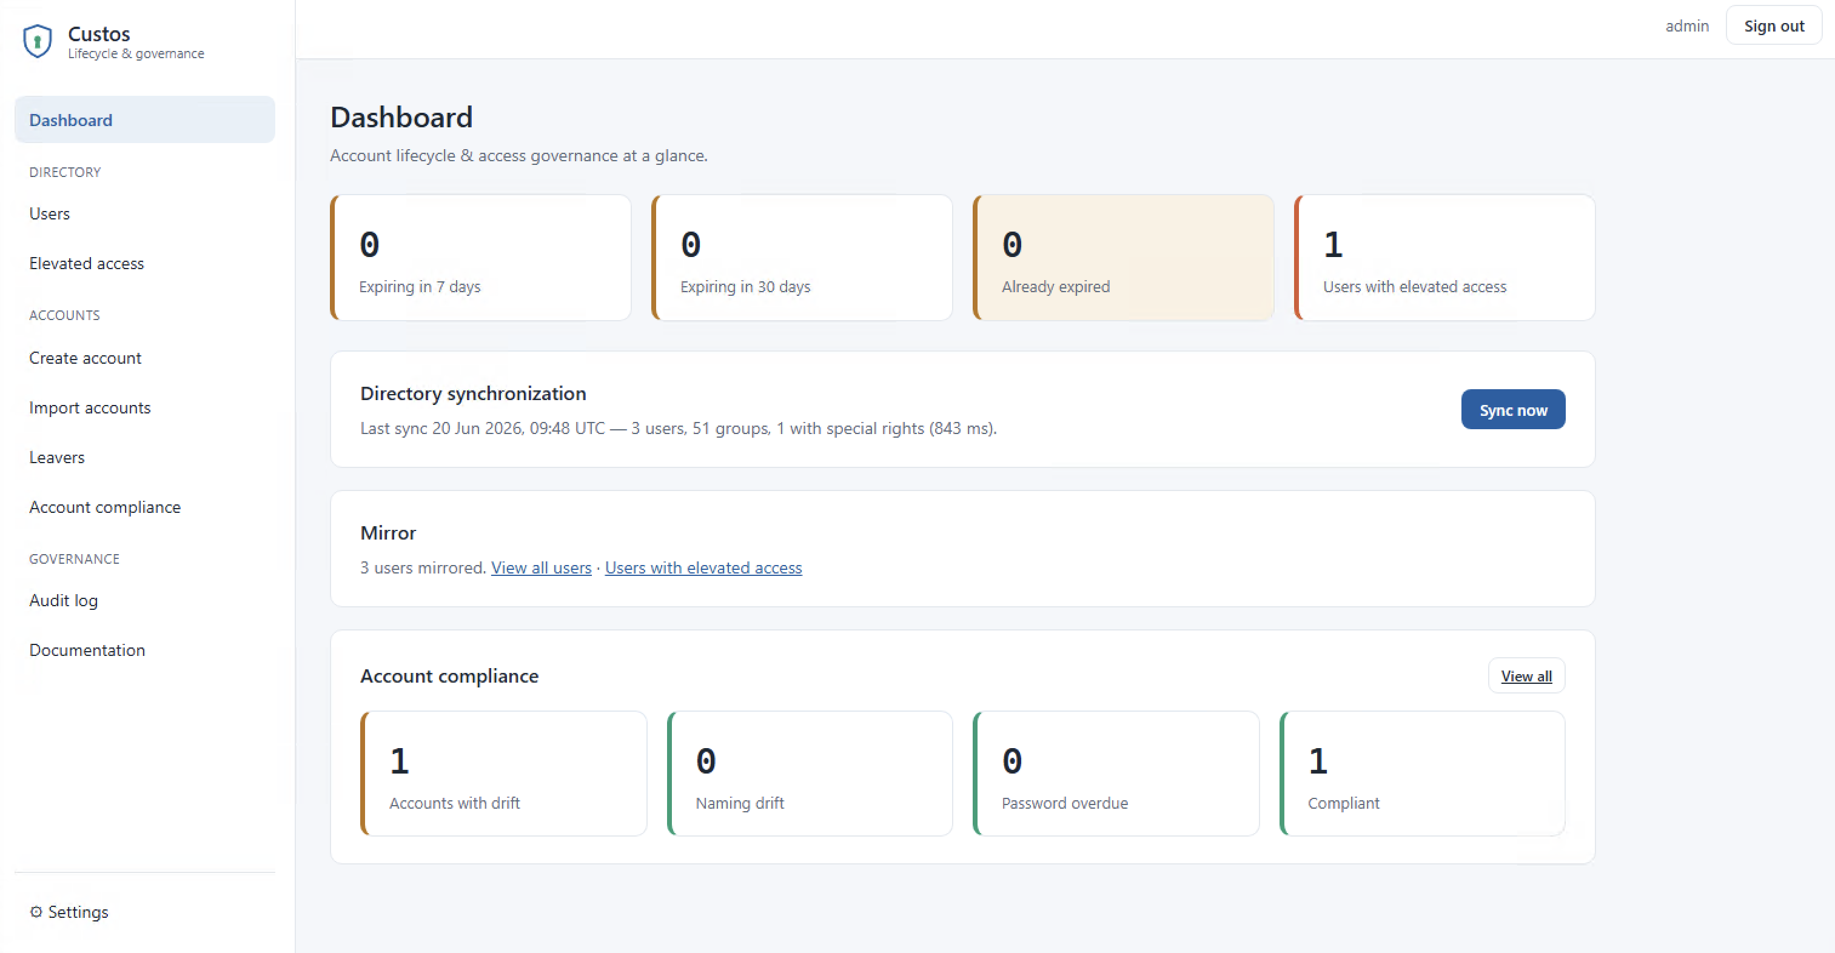
Task: Click the Custos app name text
Action: point(99,33)
